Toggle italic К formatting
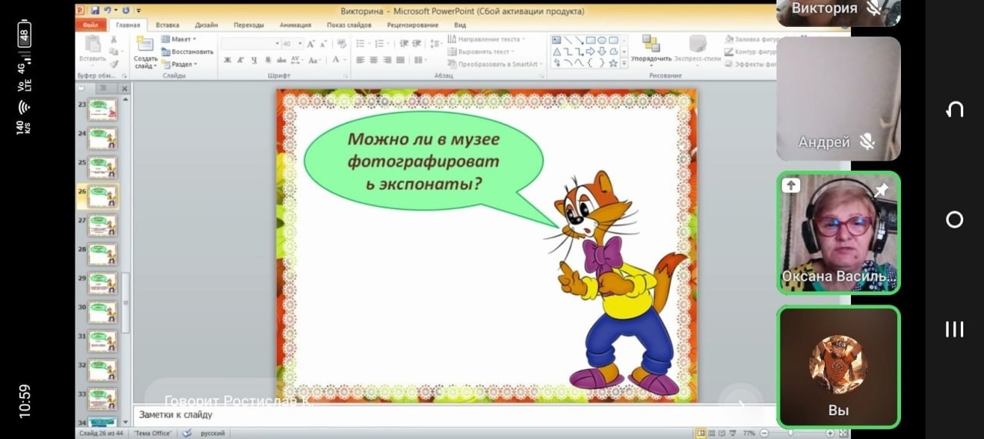984x439 pixels. (x=241, y=60)
